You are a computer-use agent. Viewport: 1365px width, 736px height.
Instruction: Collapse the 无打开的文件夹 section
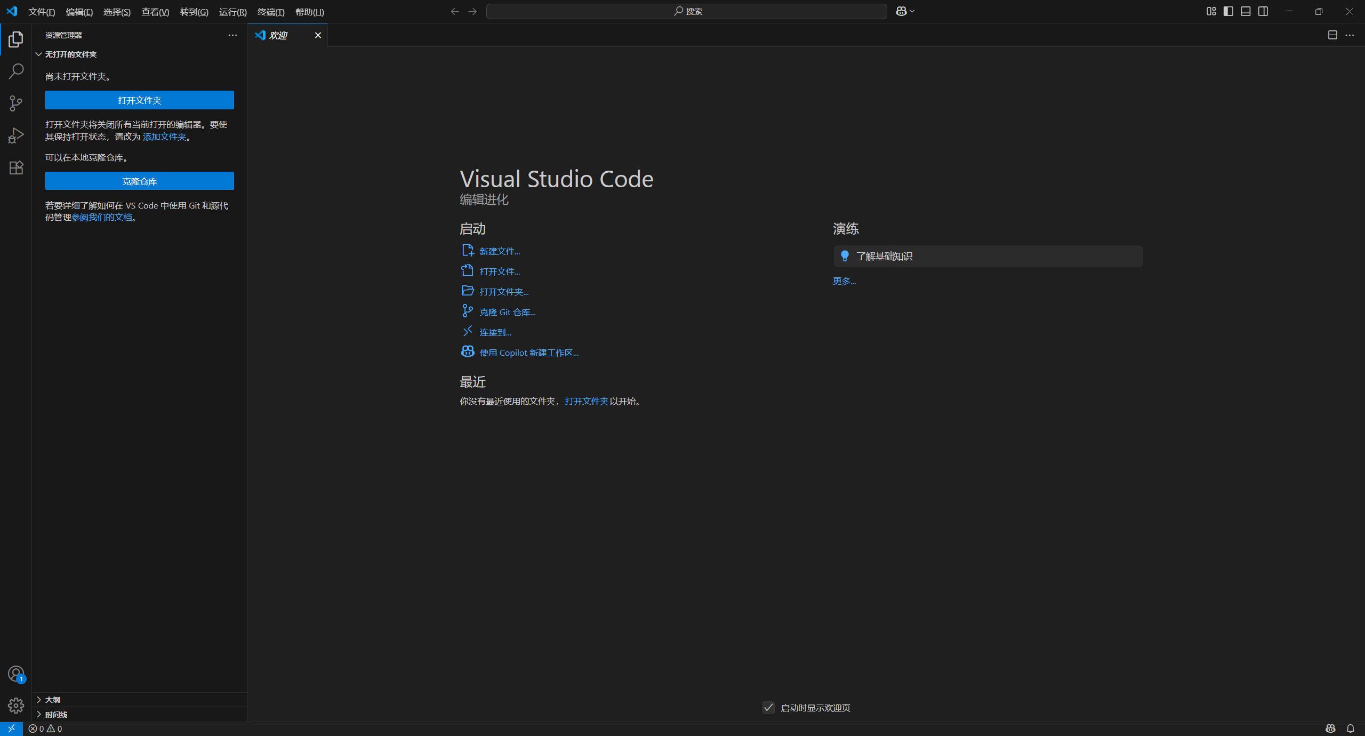pos(70,54)
